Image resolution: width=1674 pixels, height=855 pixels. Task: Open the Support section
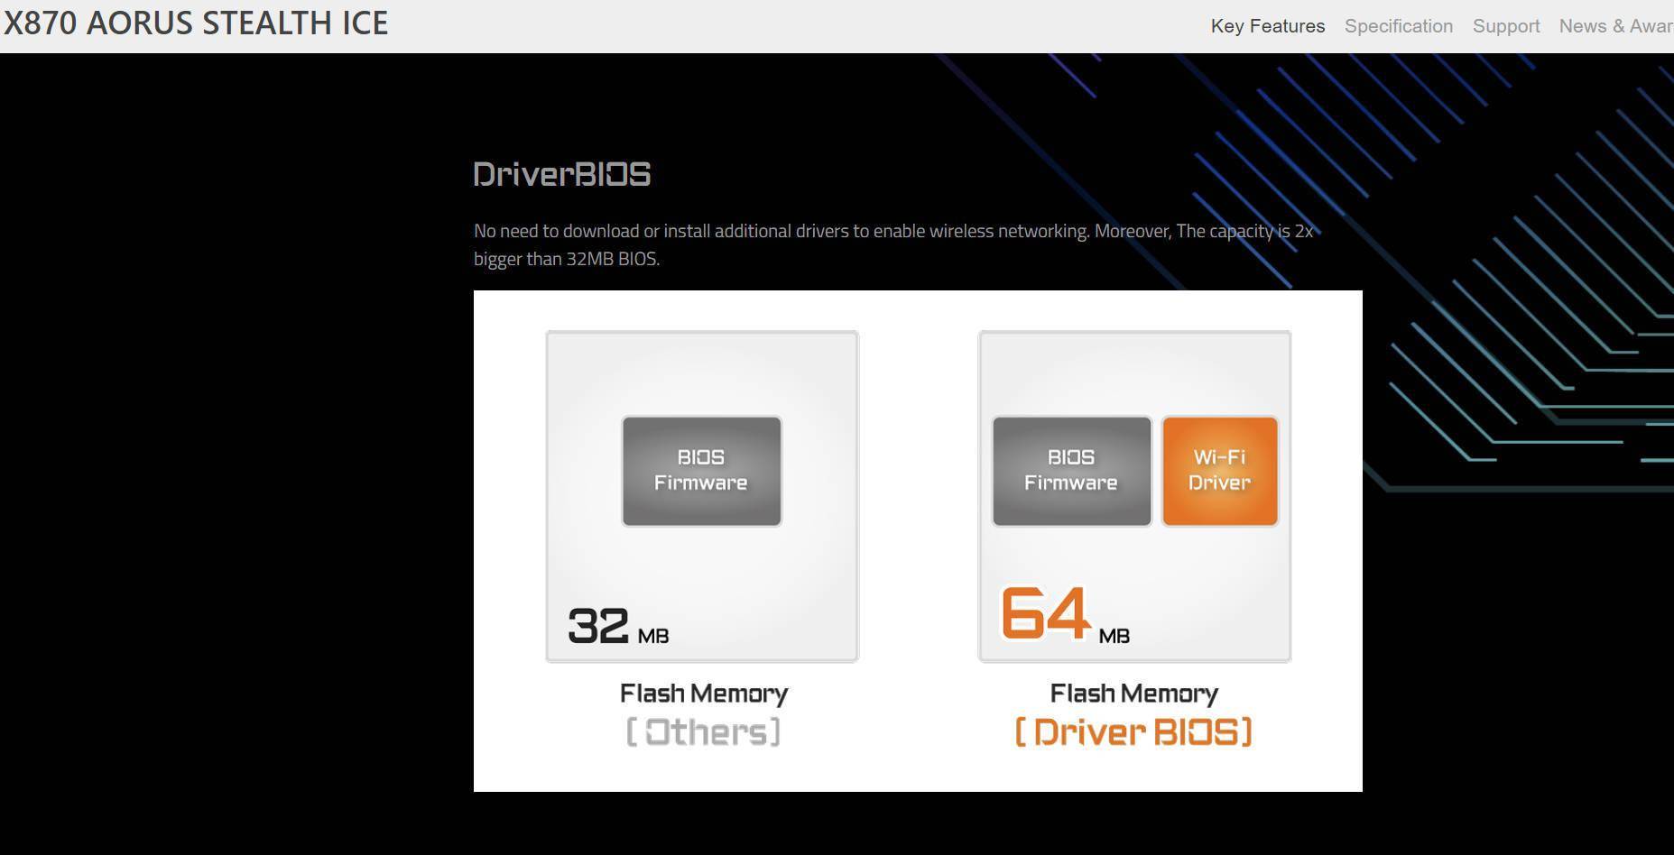(x=1505, y=25)
